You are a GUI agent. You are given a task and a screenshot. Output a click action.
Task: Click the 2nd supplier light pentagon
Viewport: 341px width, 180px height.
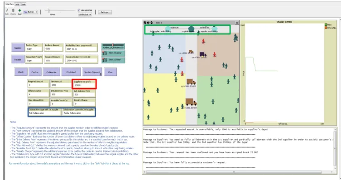point(168,28)
